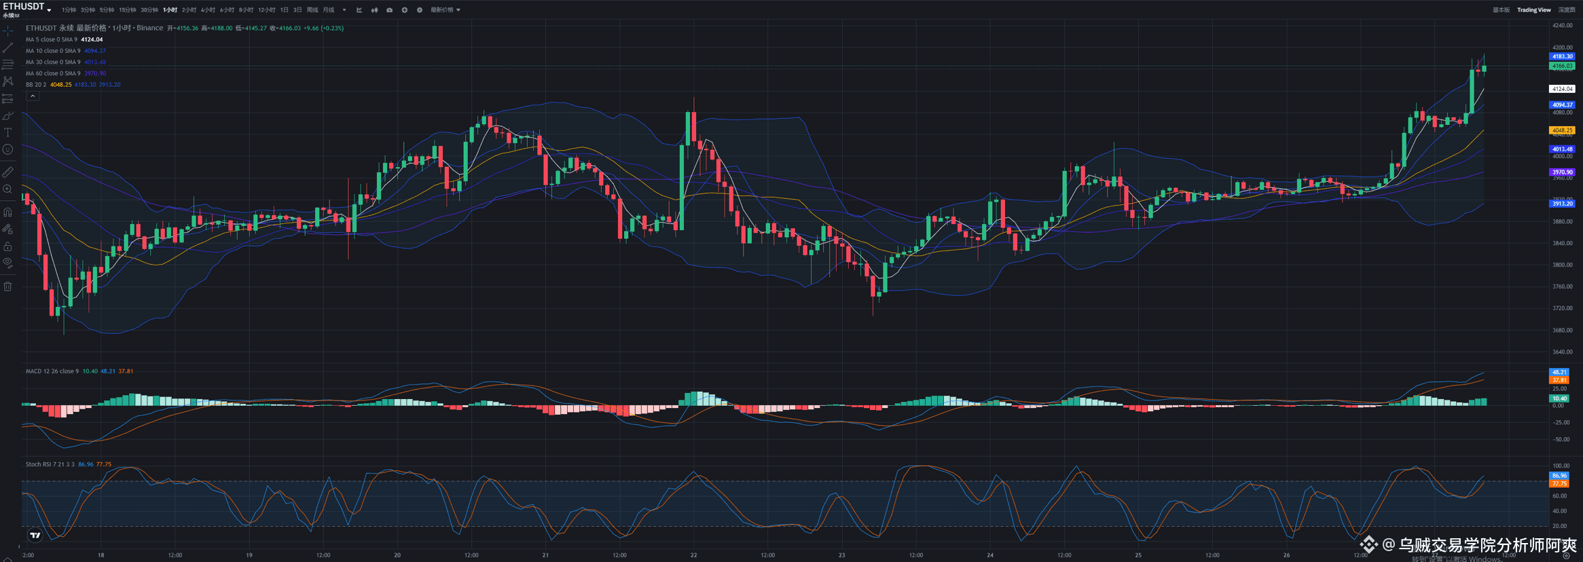
Task: Click the MA 30 indicator legend
Action: (x=66, y=62)
